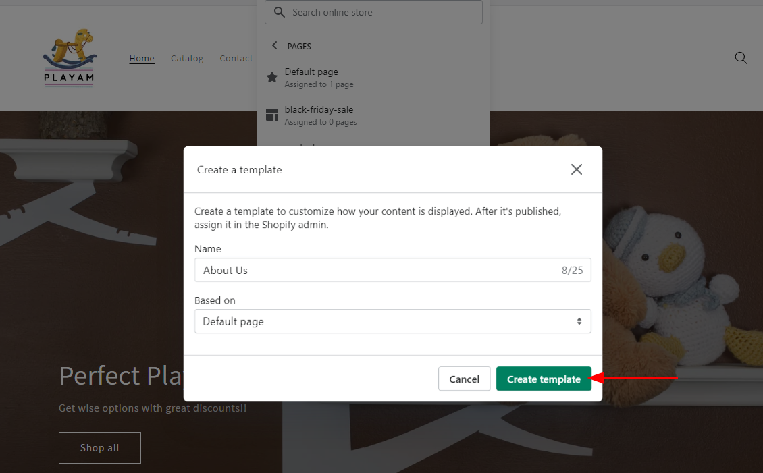Image resolution: width=763 pixels, height=473 pixels.
Task: Click the layout icon beside black-friday-sale
Action: pos(272,114)
